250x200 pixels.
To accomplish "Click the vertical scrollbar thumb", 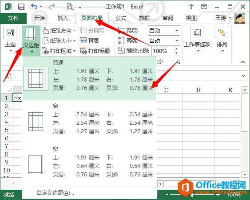I will pos(245,113).
